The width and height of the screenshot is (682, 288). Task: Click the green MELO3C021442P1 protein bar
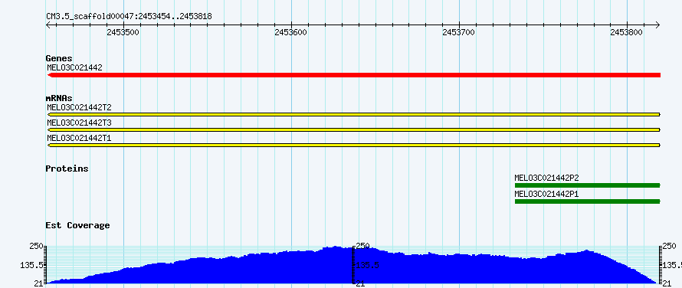click(588, 201)
